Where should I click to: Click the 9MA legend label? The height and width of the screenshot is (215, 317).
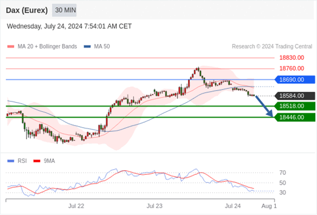point(49,161)
